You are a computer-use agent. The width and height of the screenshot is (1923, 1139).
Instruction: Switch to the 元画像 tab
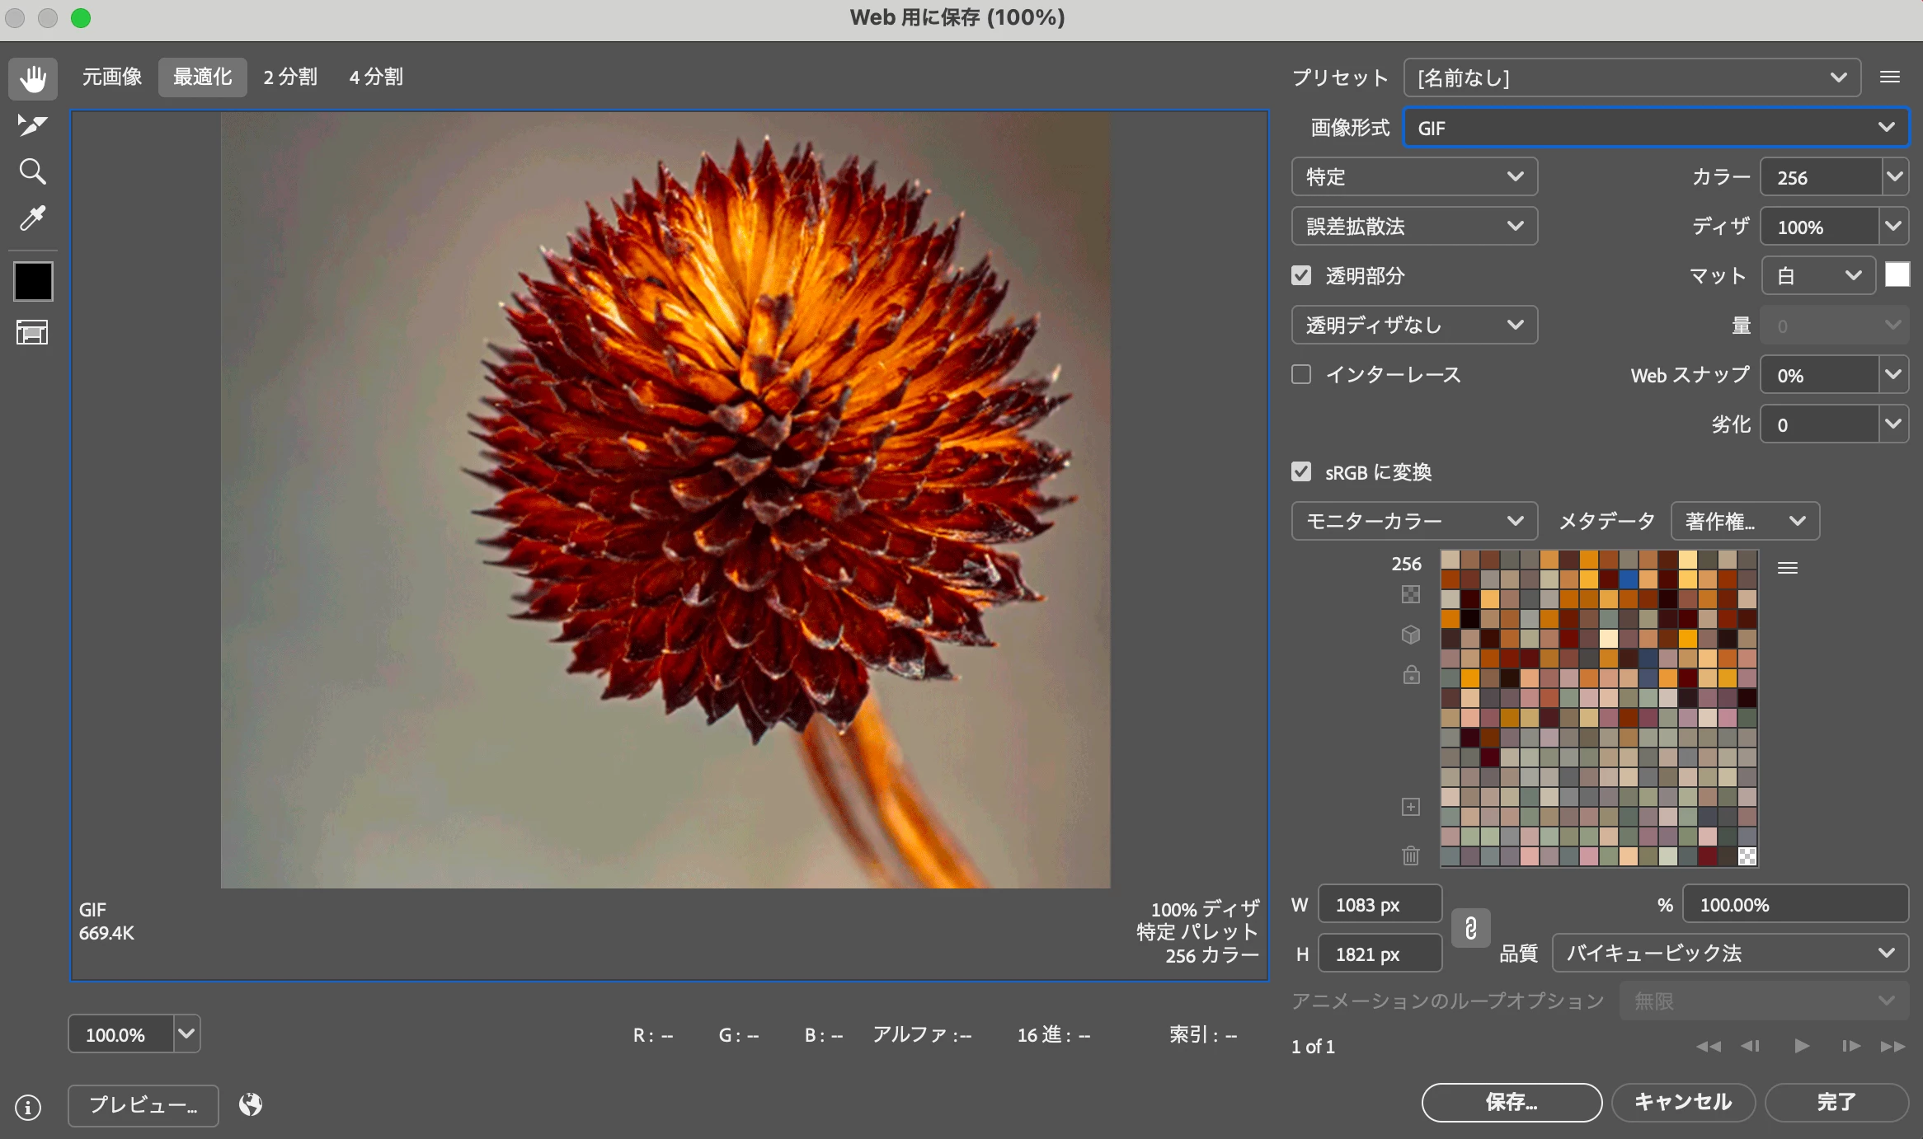coord(112,77)
